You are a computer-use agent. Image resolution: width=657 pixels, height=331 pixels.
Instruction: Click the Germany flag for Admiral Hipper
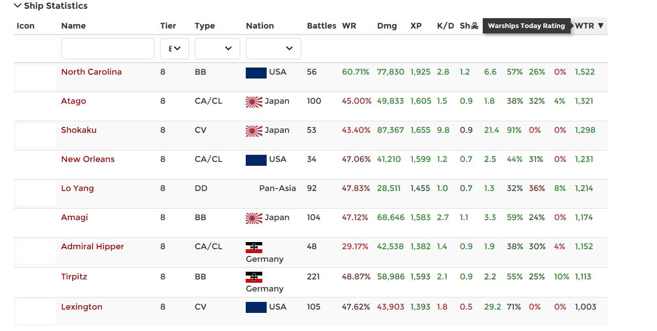pyautogui.click(x=254, y=247)
